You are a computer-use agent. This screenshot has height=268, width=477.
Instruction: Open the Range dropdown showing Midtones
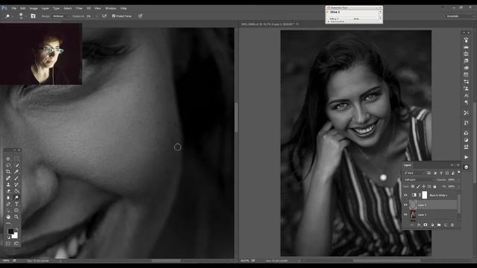60,16
